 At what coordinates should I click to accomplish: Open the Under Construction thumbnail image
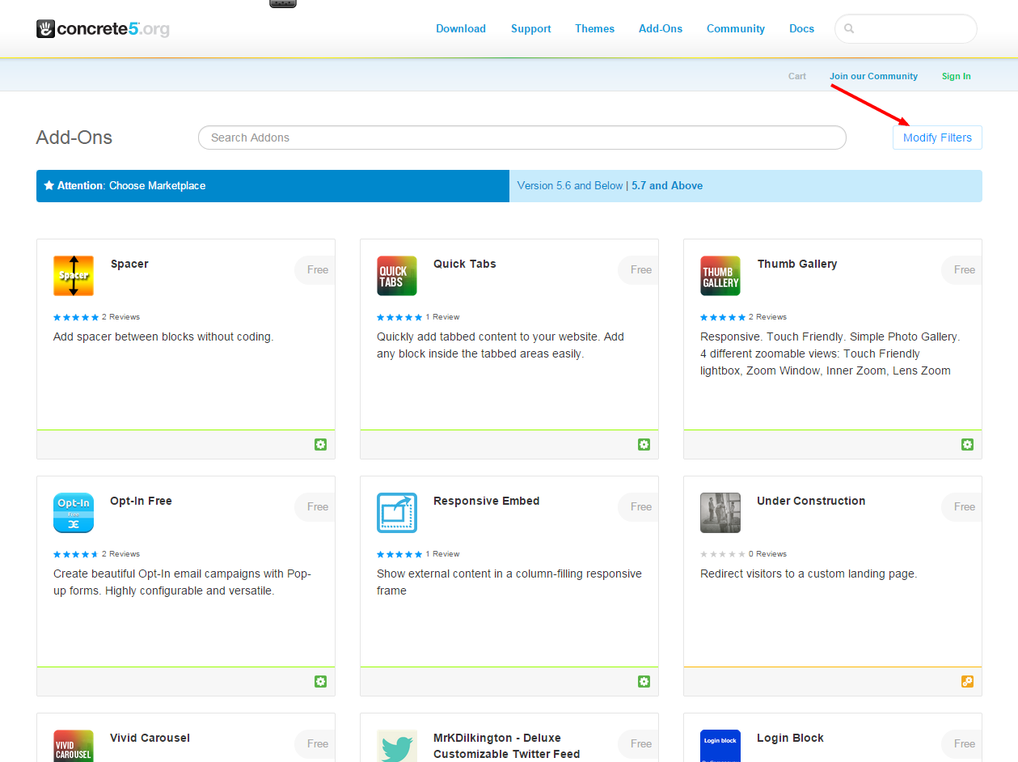[720, 513]
